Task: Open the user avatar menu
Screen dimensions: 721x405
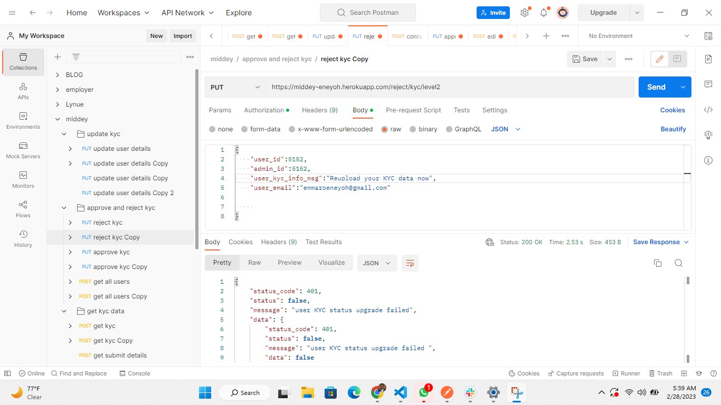Action: [563, 13]
